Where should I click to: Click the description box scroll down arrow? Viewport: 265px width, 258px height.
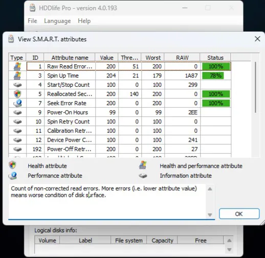210,215
